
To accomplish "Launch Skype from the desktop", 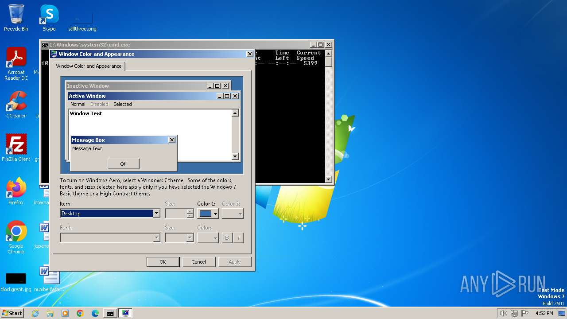I will point(49,18).
